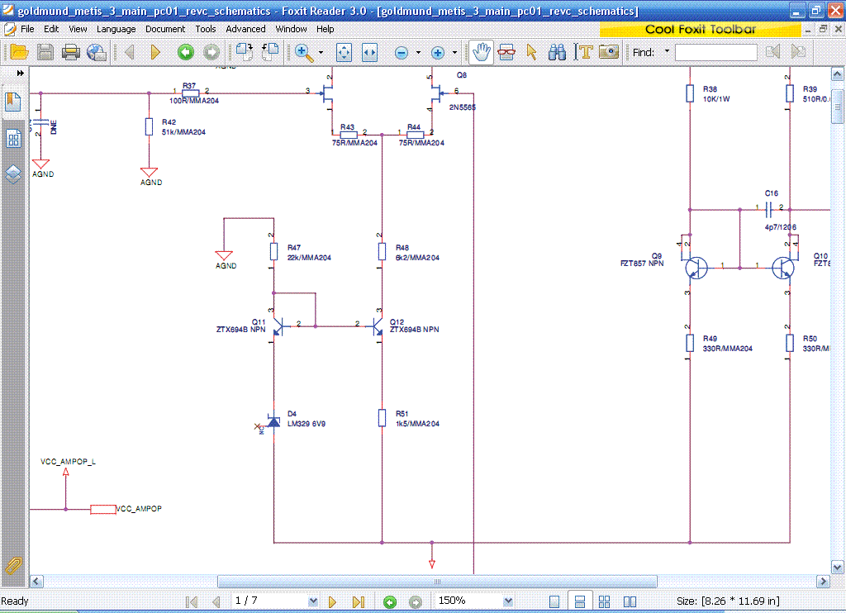Screen dimensions: 846x613
Task: Status bar next view grey button
Action: [x=416, y=601]
